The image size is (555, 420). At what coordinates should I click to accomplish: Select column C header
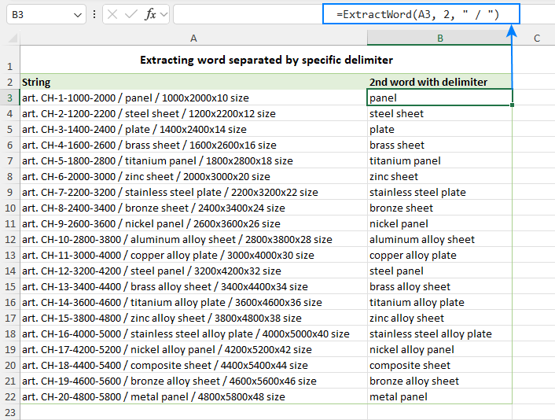point(537,38)
